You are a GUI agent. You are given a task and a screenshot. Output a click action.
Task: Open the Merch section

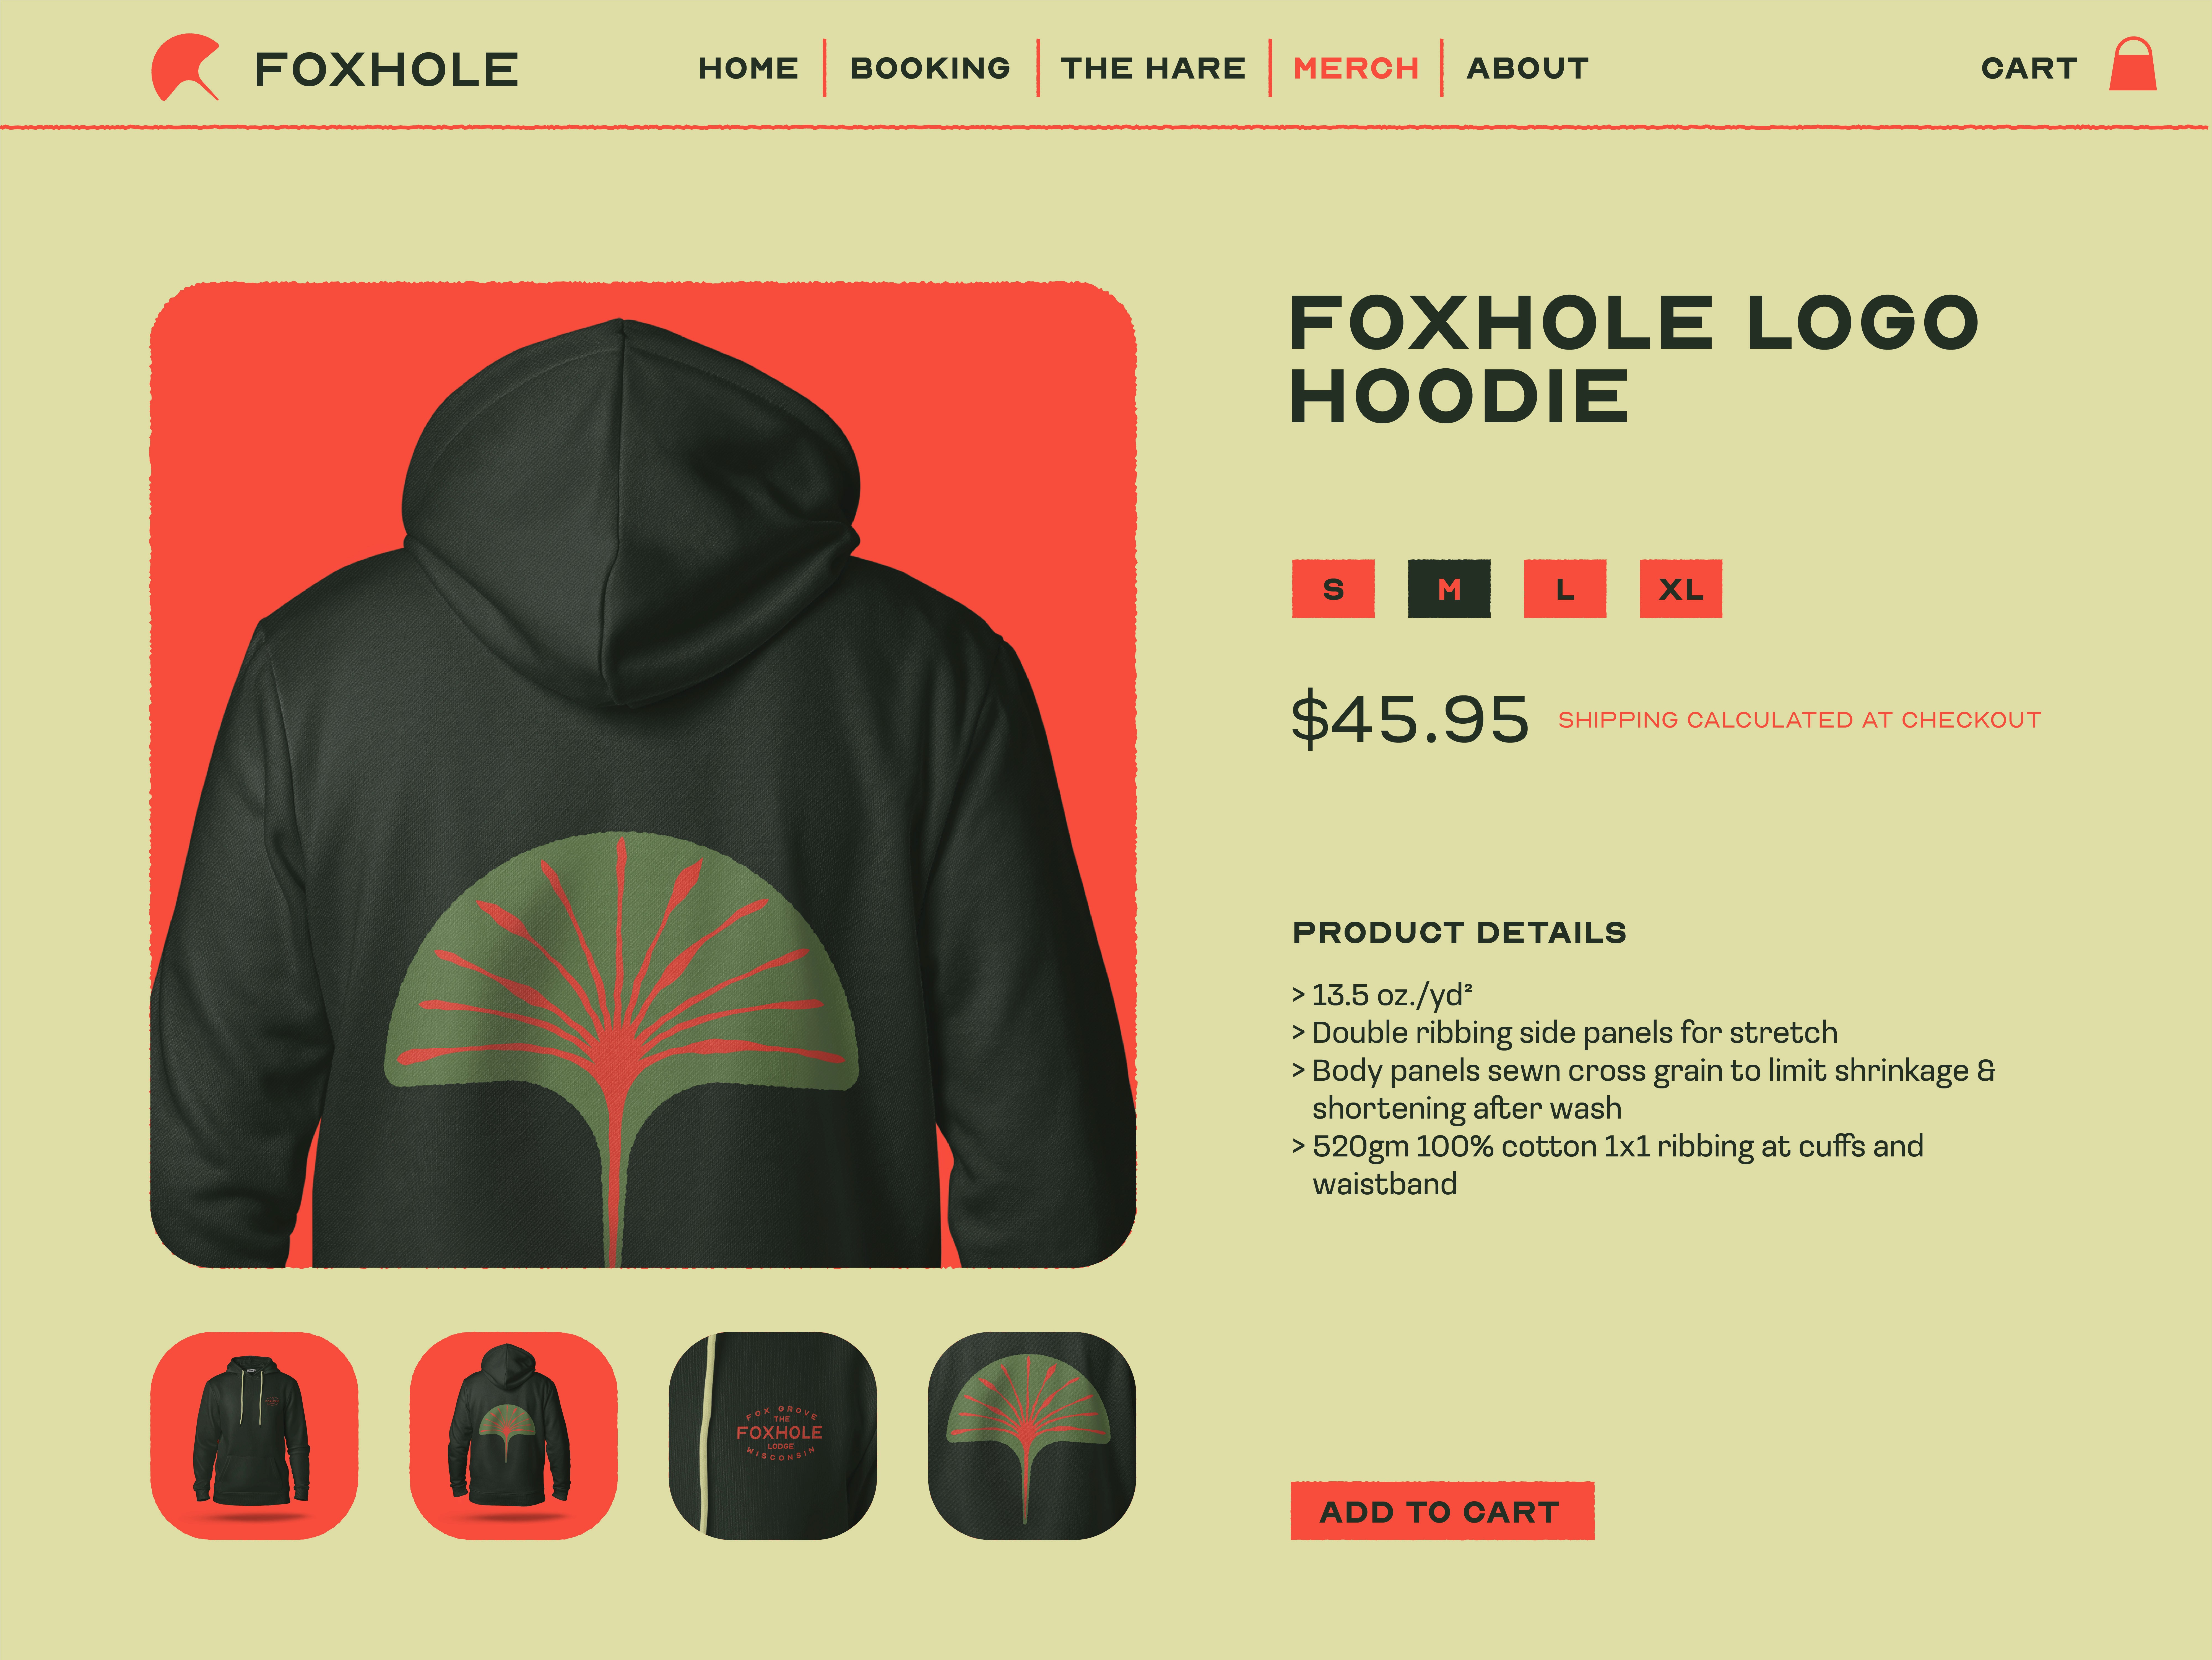pos(1356,68)
